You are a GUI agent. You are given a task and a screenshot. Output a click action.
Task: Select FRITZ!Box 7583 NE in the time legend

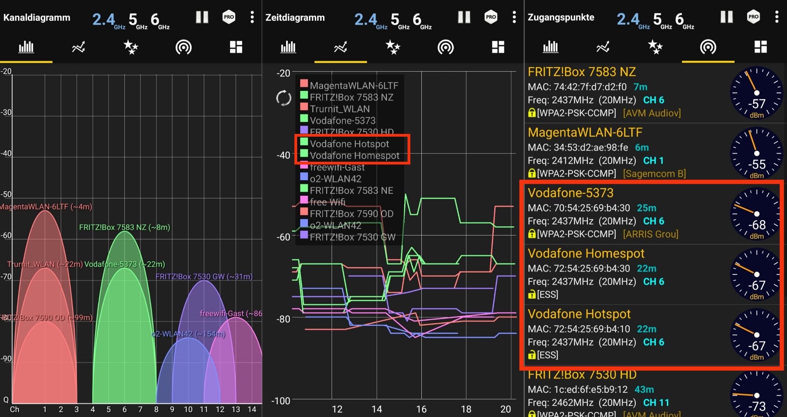coord(352,190)
